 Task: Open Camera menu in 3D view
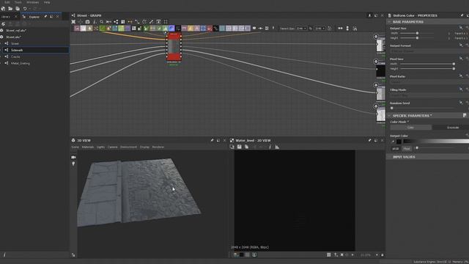[112, 147]
